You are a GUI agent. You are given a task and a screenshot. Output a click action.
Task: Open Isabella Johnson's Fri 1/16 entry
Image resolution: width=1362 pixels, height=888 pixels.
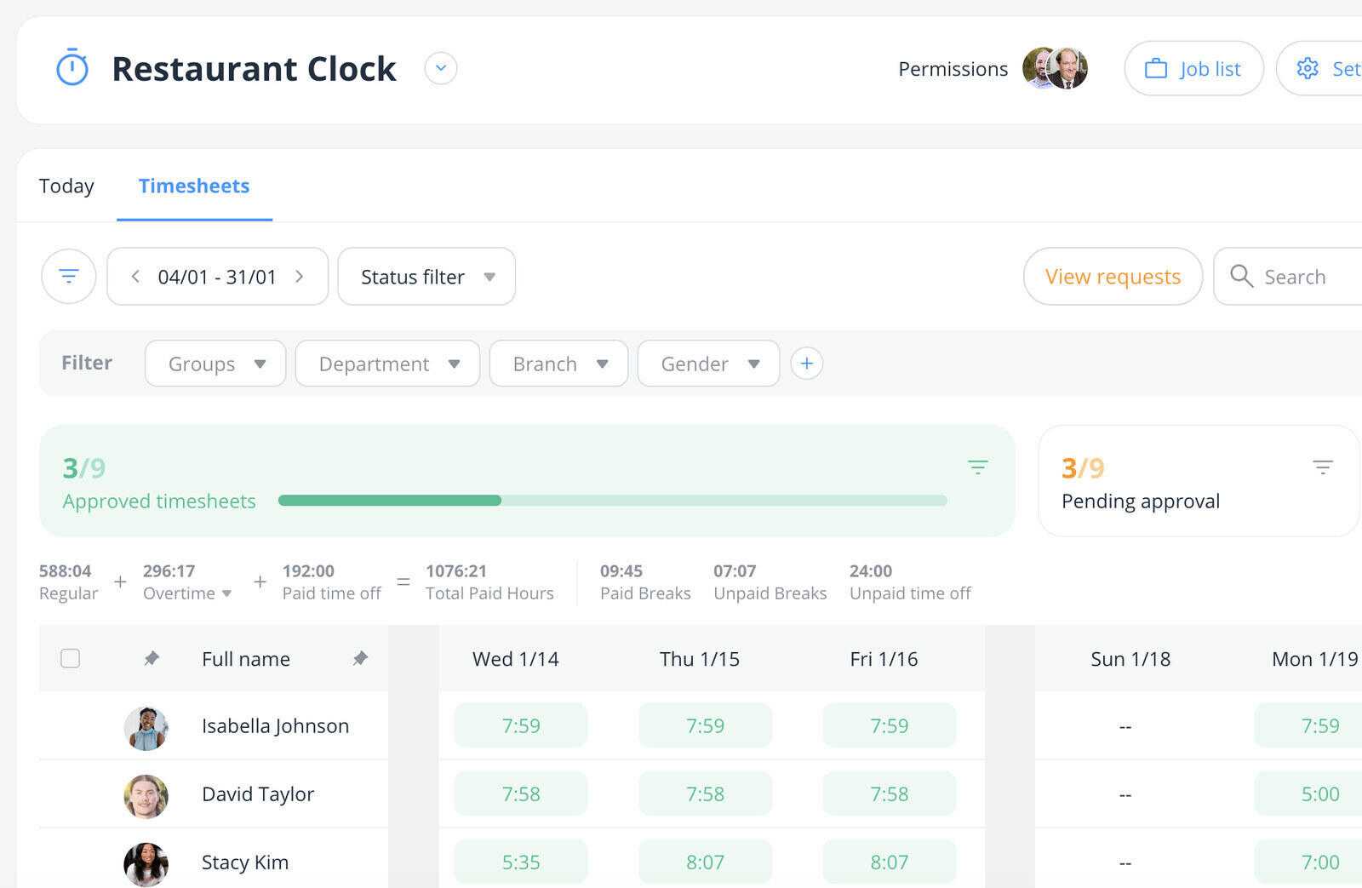pos(889,725)
